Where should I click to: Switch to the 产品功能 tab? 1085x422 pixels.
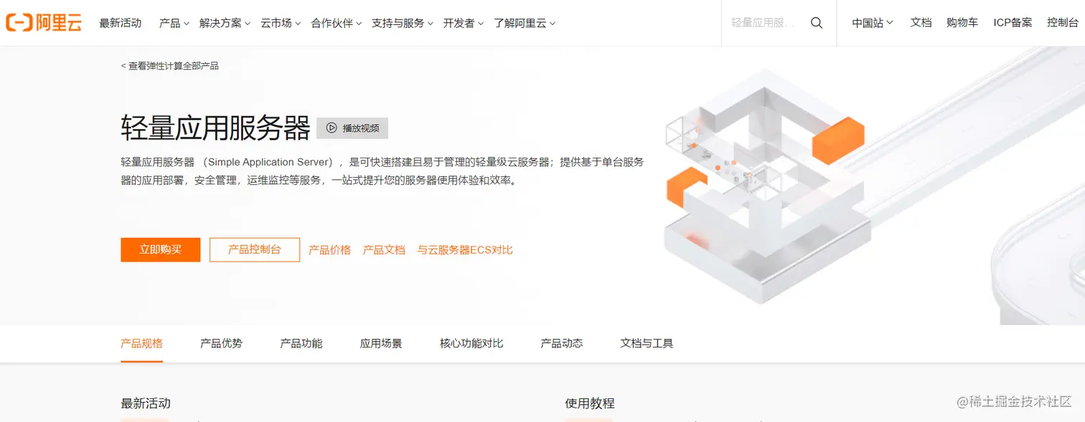point(301,343)
